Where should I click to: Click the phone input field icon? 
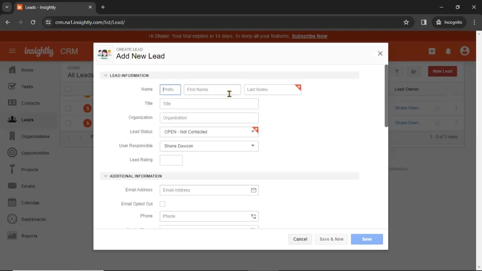click(253, 216)
